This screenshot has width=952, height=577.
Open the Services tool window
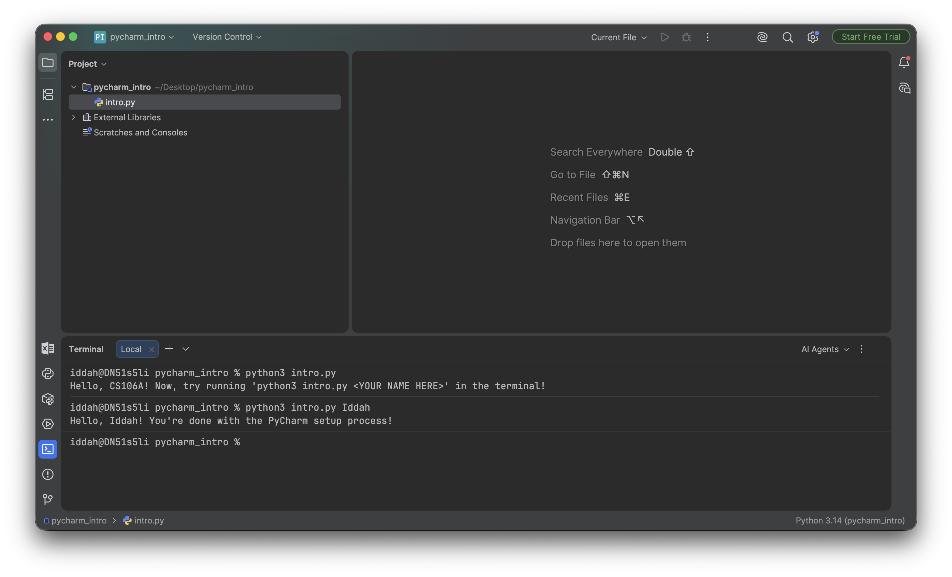point(48,424)
